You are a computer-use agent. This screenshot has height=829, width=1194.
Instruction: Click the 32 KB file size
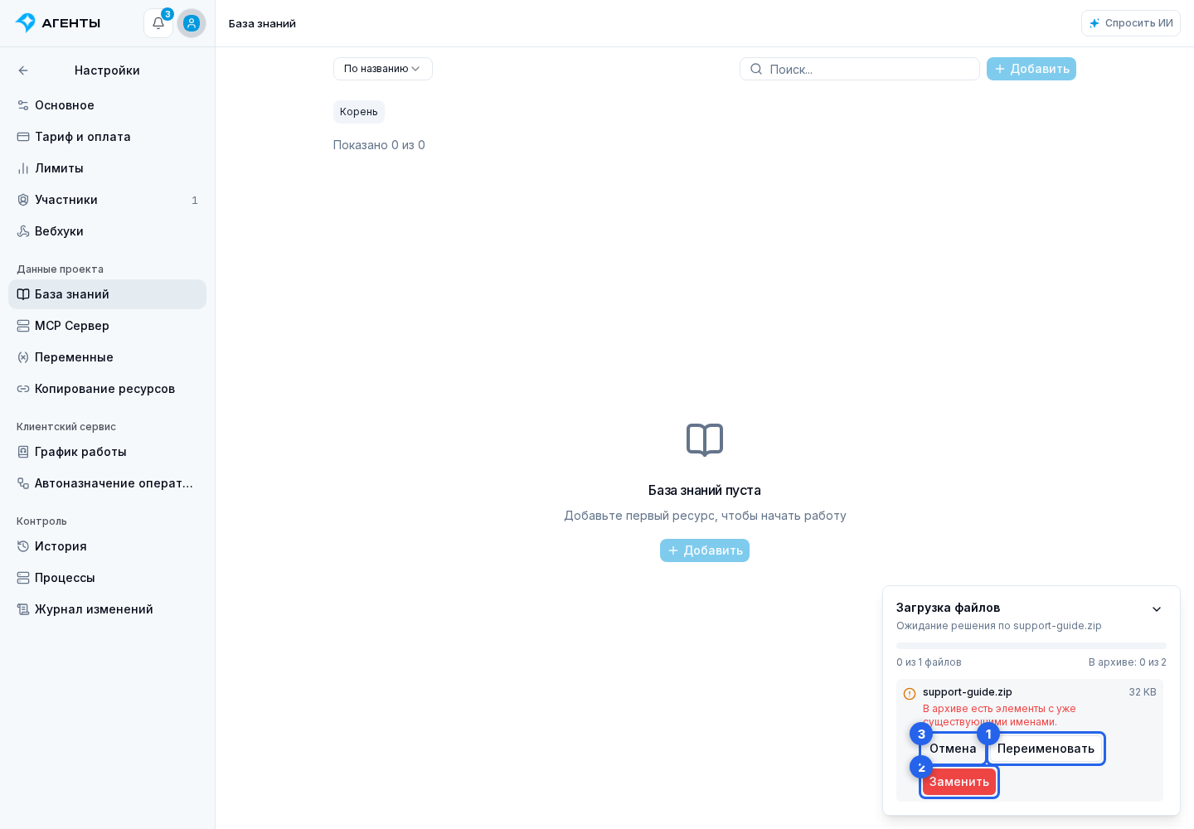click(1143, 692)
